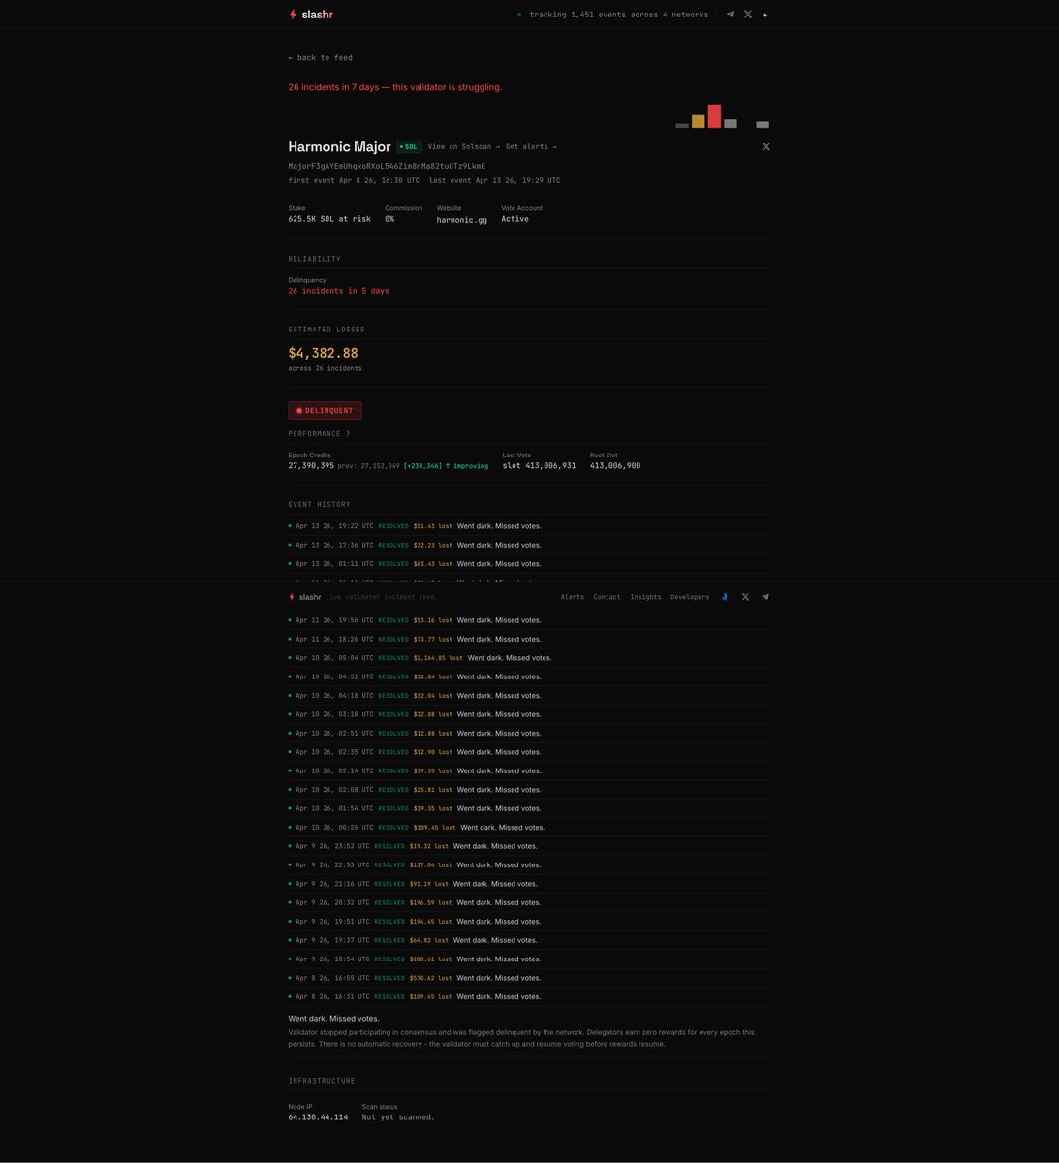
Task: Open the Telegram icon in the top header
Action: [x=731, y=15]
